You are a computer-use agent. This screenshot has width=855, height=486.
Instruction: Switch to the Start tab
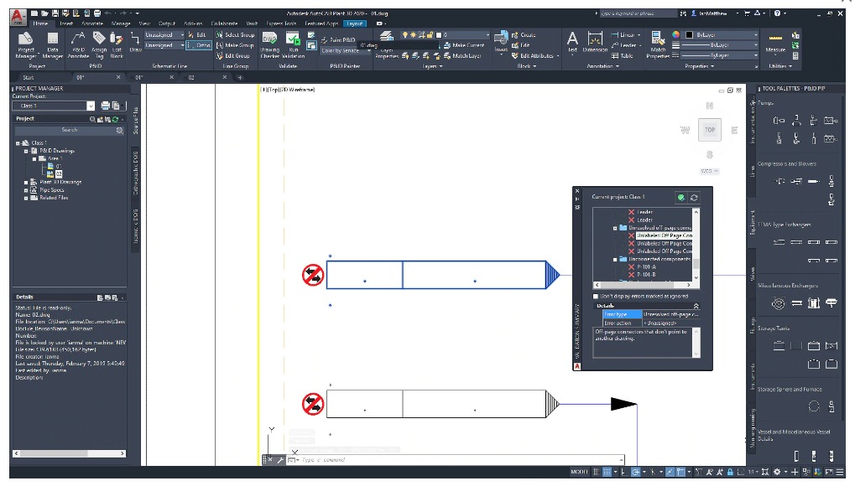click(x=29, y=78)
